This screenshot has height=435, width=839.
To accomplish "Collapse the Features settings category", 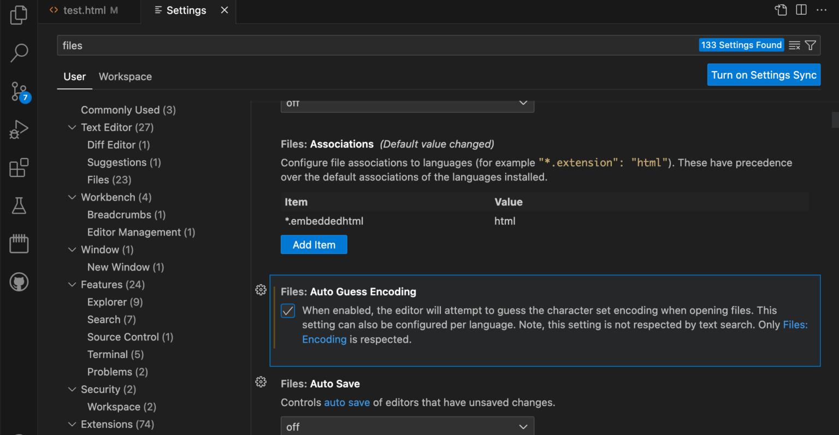I will (73, 284).
